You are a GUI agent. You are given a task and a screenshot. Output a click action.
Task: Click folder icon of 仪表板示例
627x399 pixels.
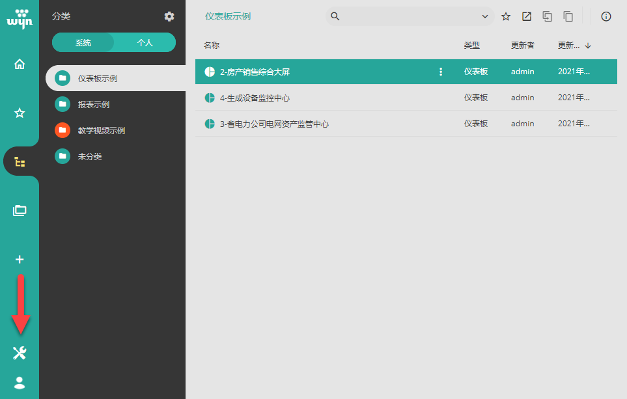[x=63, y=78]
